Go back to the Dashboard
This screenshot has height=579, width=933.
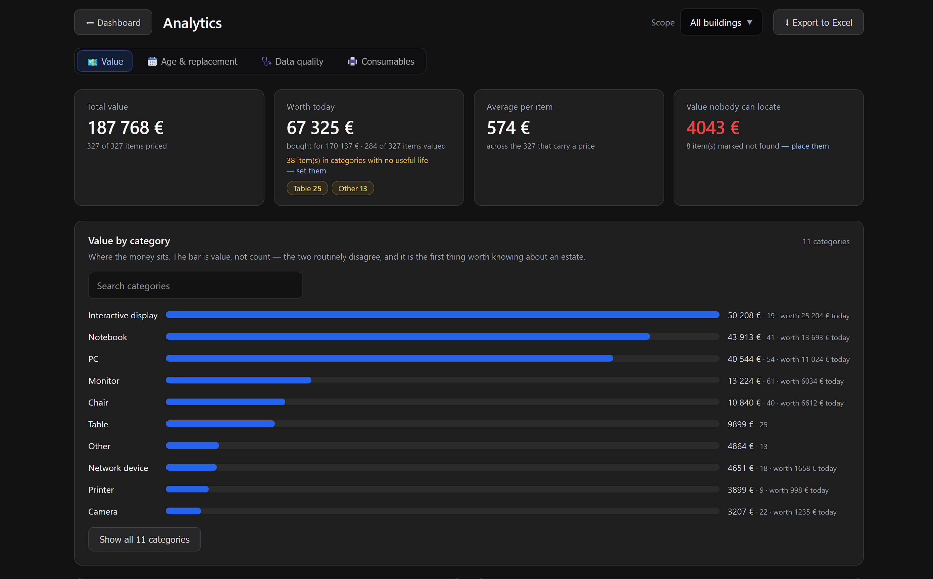[113, 22]
